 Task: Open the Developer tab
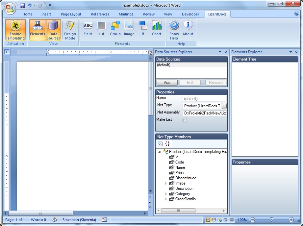[x=190, y=14]
